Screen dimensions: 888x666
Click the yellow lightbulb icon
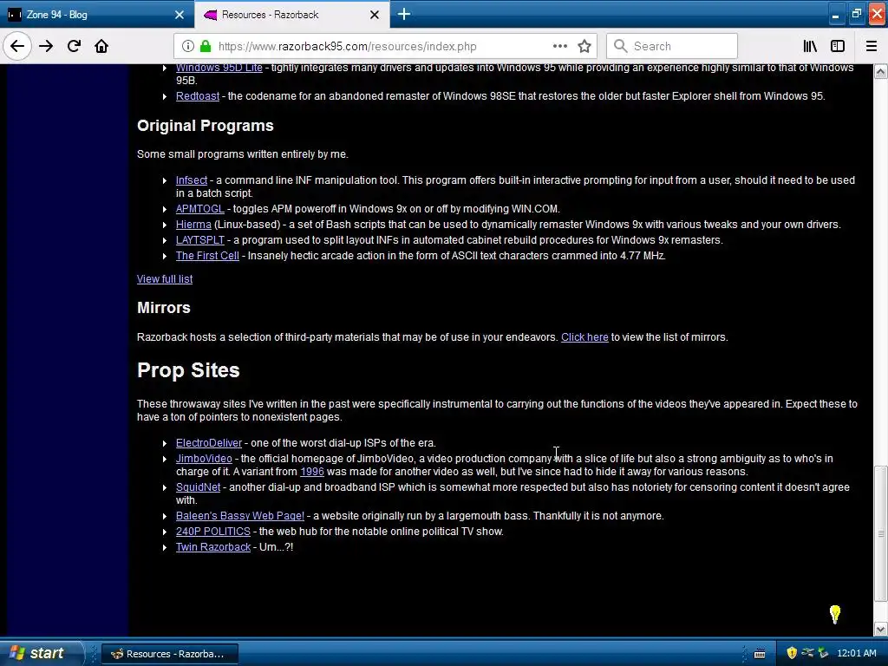click(x=835, y=614)
